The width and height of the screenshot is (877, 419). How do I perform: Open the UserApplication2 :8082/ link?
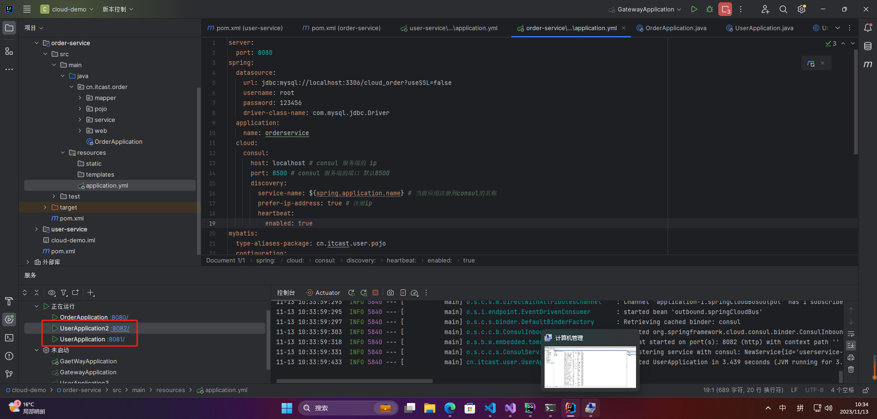click(x=120, y=328)
